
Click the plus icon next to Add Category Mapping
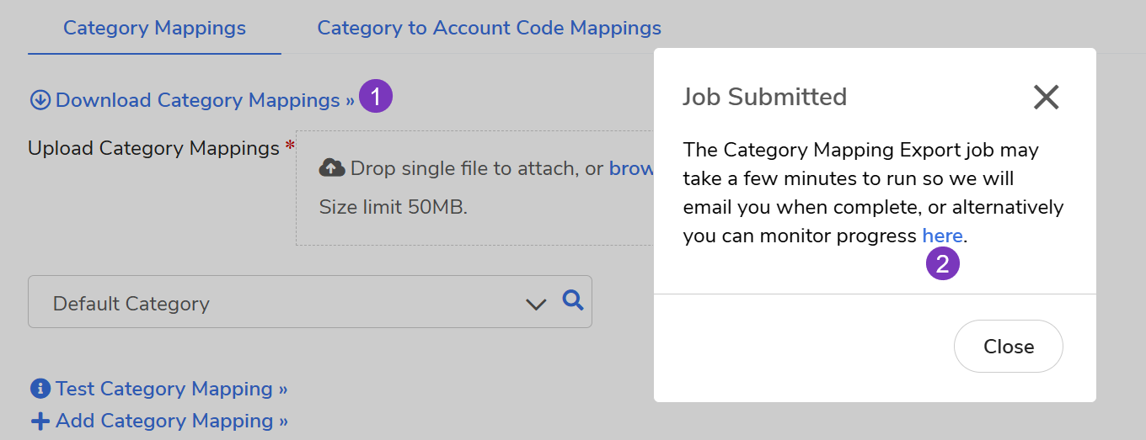pos(40,421)
